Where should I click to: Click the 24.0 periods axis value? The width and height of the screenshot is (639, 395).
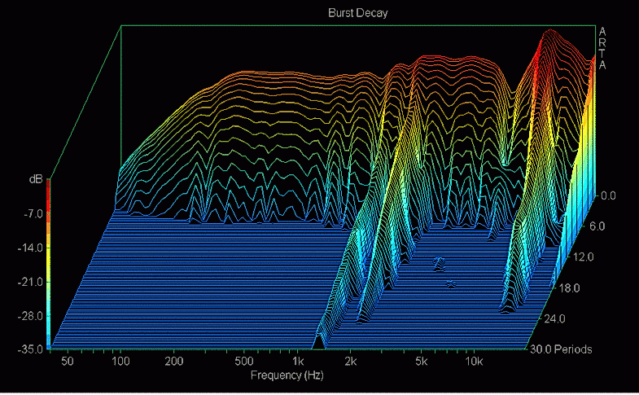pos(555,318)
